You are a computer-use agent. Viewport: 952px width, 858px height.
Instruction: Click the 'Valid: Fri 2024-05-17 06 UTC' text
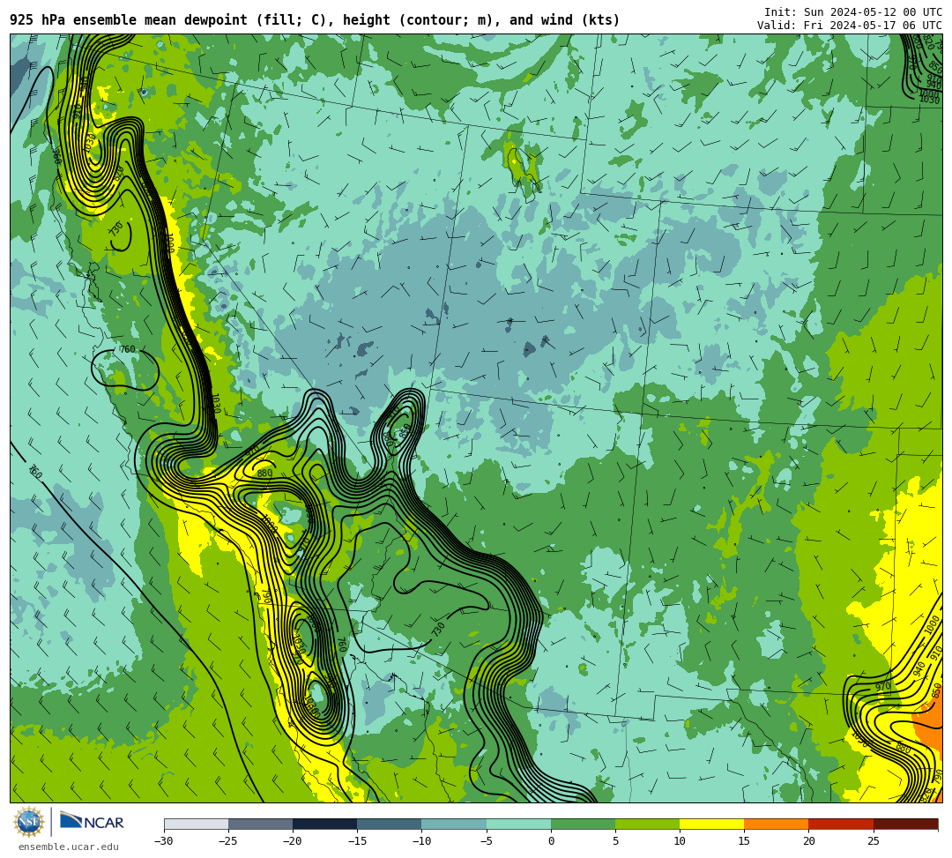(850, 26)
